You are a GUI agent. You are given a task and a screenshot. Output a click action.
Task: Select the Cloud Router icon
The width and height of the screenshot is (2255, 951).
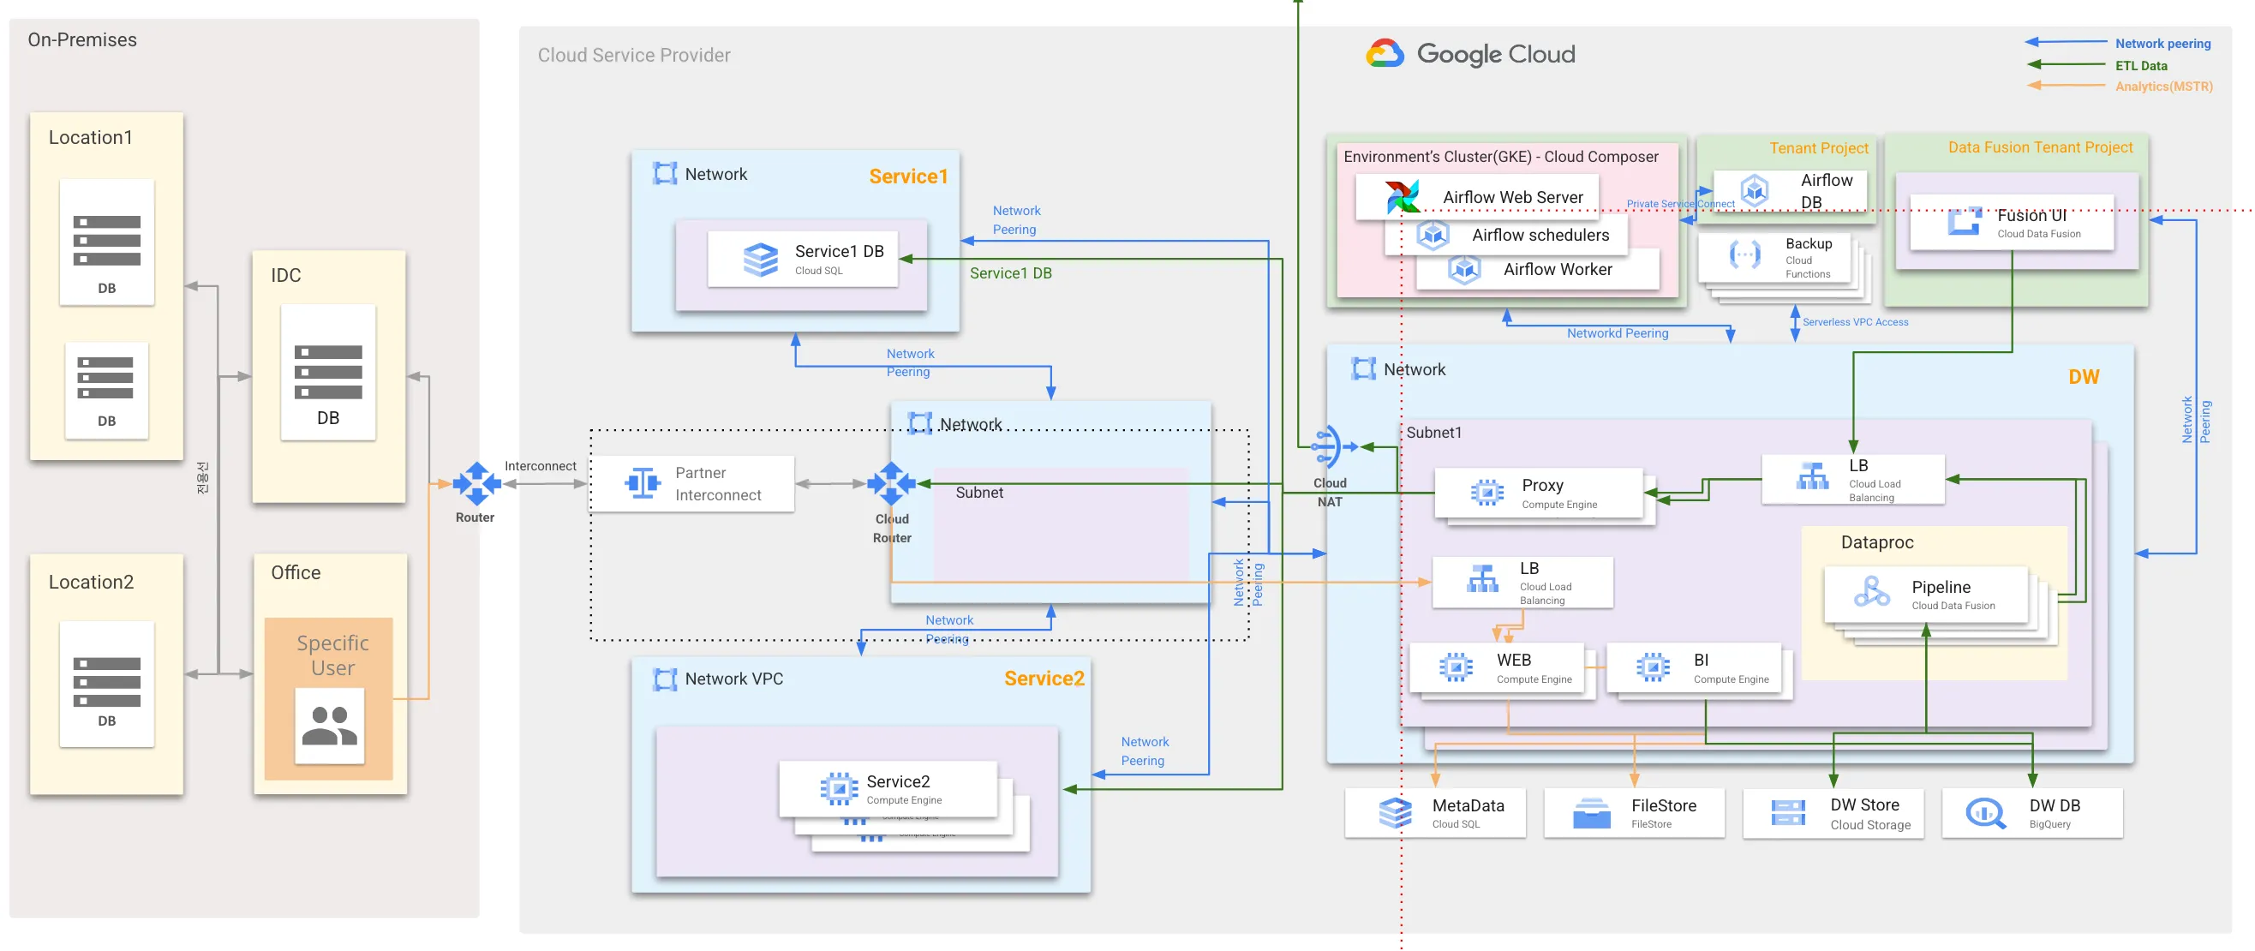coord(891,482)
